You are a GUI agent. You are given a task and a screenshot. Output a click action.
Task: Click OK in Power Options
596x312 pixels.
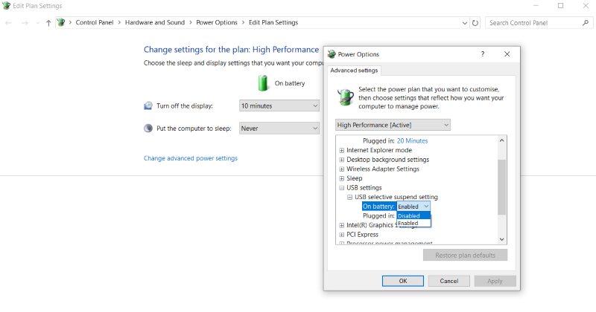click(x=403, y=281)
